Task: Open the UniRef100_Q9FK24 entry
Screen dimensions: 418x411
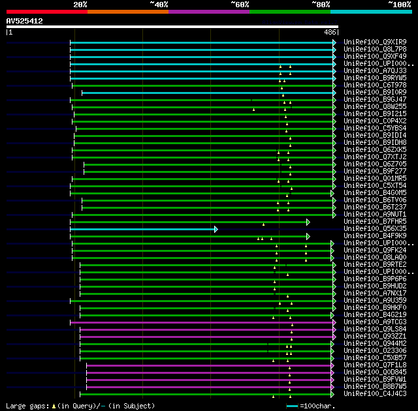Action: pos(375,251)
